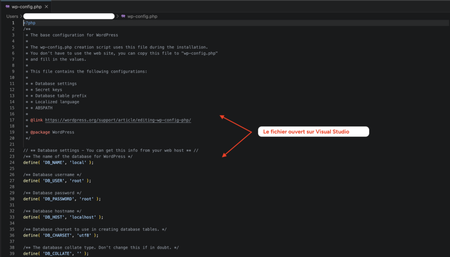Click 'Database charset to use' comment
The image size is (450, 257).
95,229
